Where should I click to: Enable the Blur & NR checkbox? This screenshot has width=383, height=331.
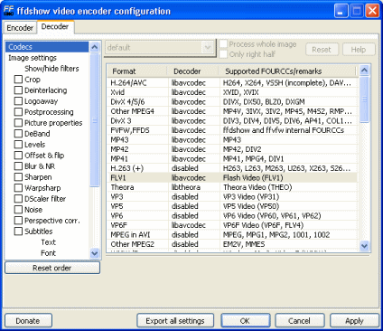[18, 166]
